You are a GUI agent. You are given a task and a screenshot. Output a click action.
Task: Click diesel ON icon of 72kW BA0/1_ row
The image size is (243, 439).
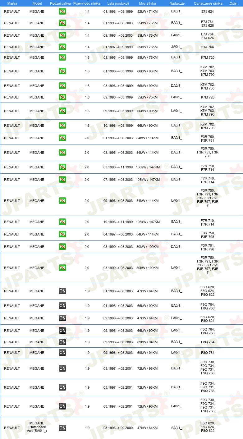coord(62,368)
